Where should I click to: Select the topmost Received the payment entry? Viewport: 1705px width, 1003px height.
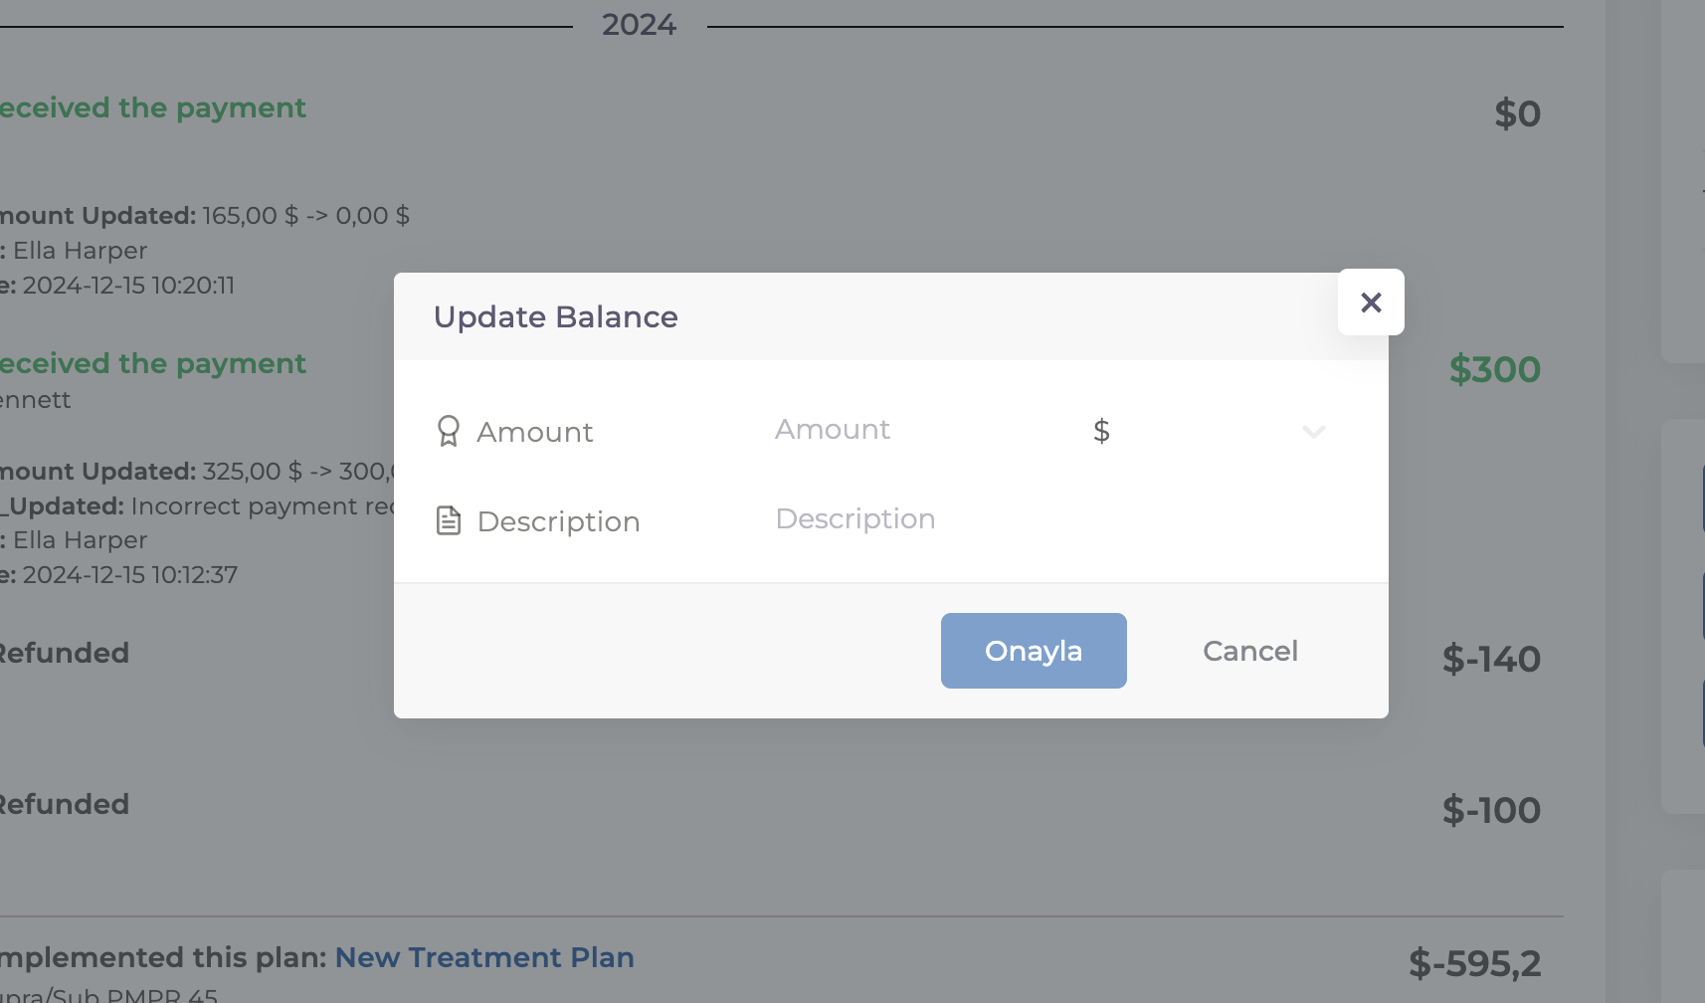[x=153, y=108]
